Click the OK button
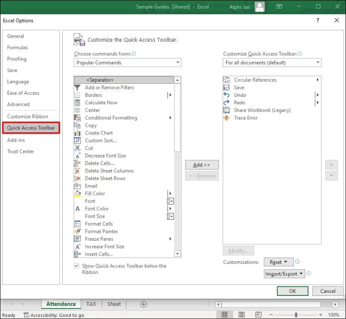Viewport: 346px width, 319px height. pyautogui.click(x=293, y=291)
